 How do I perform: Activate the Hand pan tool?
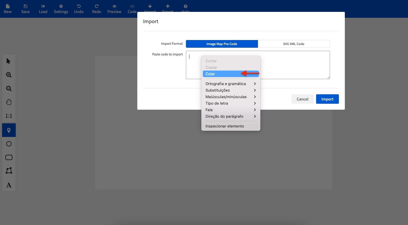pyautogui.click(x=9, y=102)
